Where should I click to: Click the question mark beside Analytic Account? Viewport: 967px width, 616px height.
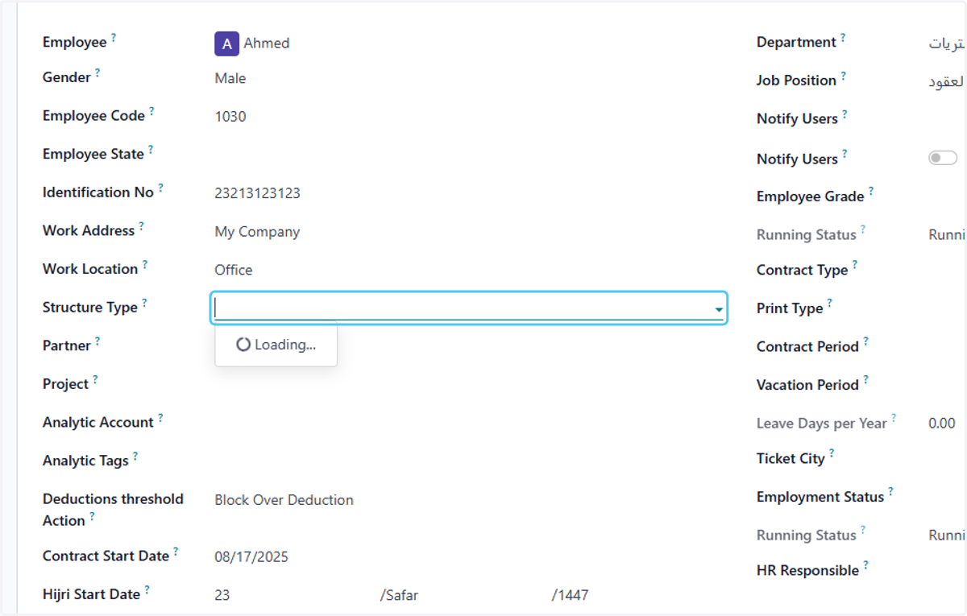click(x=160, y=418)
